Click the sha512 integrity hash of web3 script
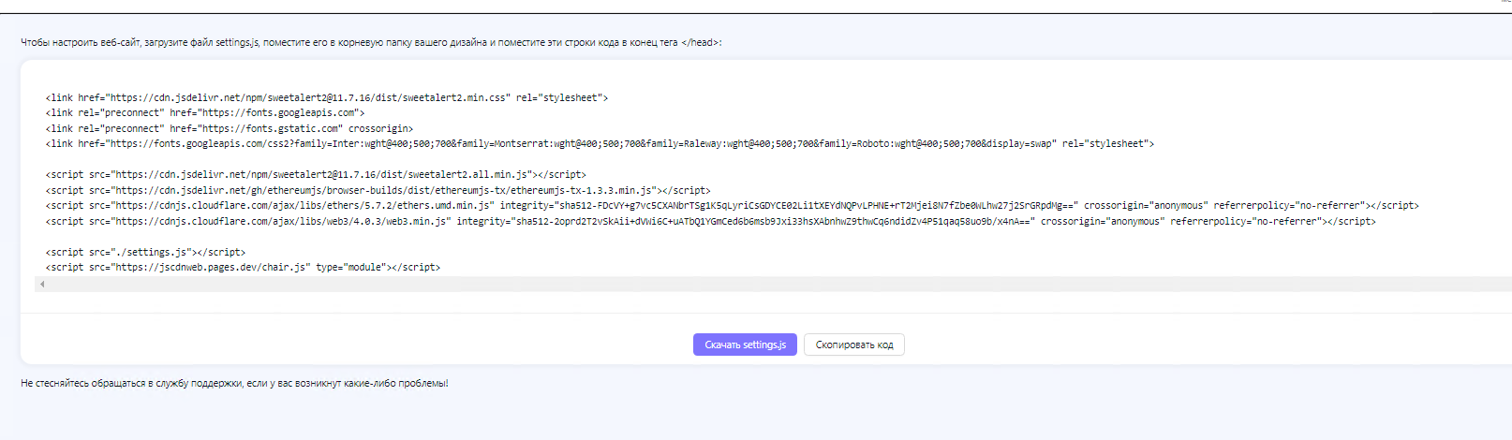The height and width of the screenshot is (440, 1512). click(773, 221)
